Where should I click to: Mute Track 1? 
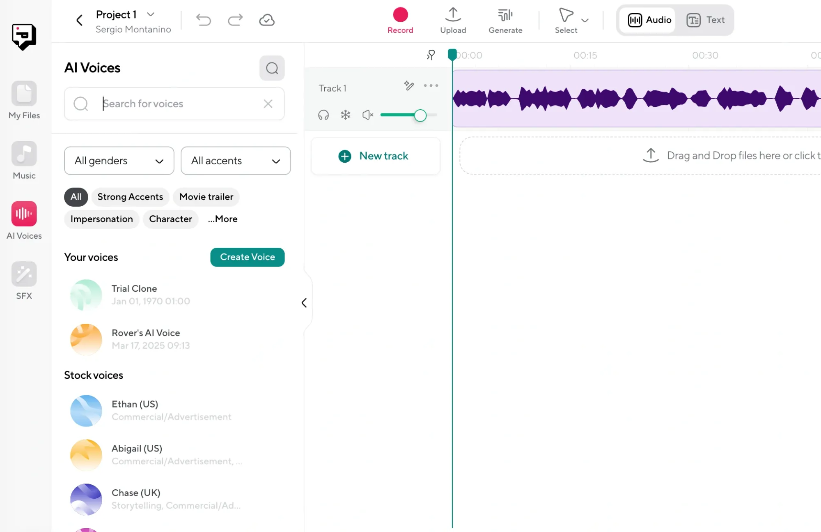367,115
